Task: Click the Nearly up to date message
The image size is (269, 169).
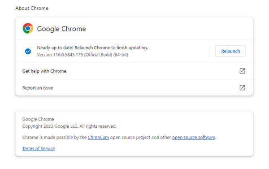Action: coord(92,48)
